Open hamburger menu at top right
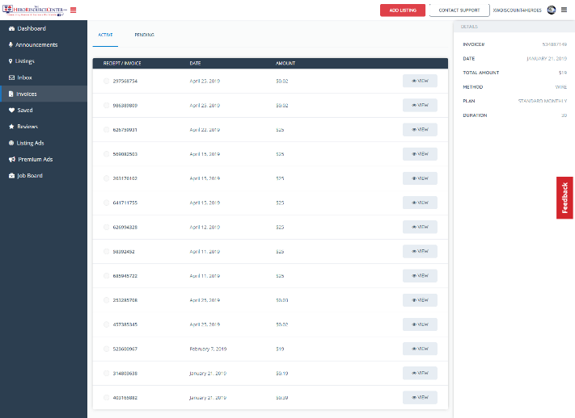 coord(564,10)
